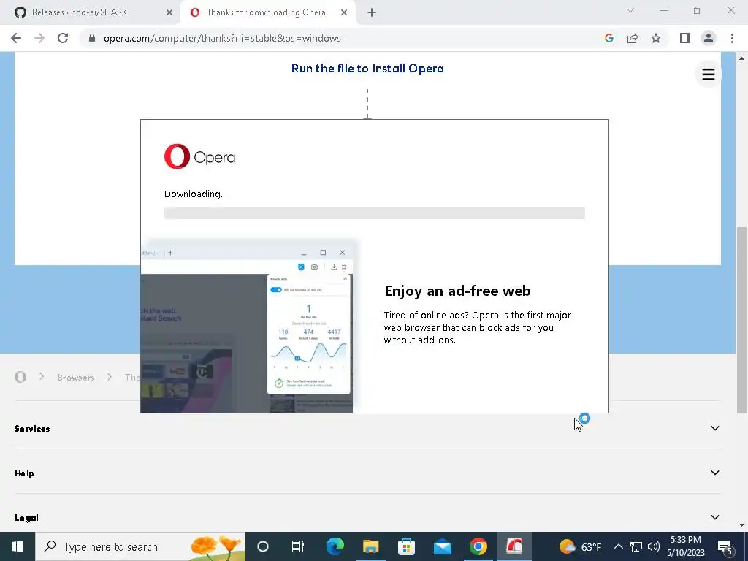Click scrollbar down arrow

(x=741, y=525)
